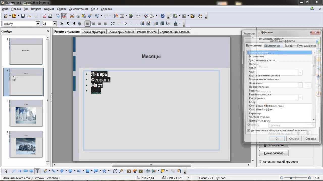Select slide 1 thumbnail
Viewport: 323px width, 181px height.
click(x=26, y=51)
